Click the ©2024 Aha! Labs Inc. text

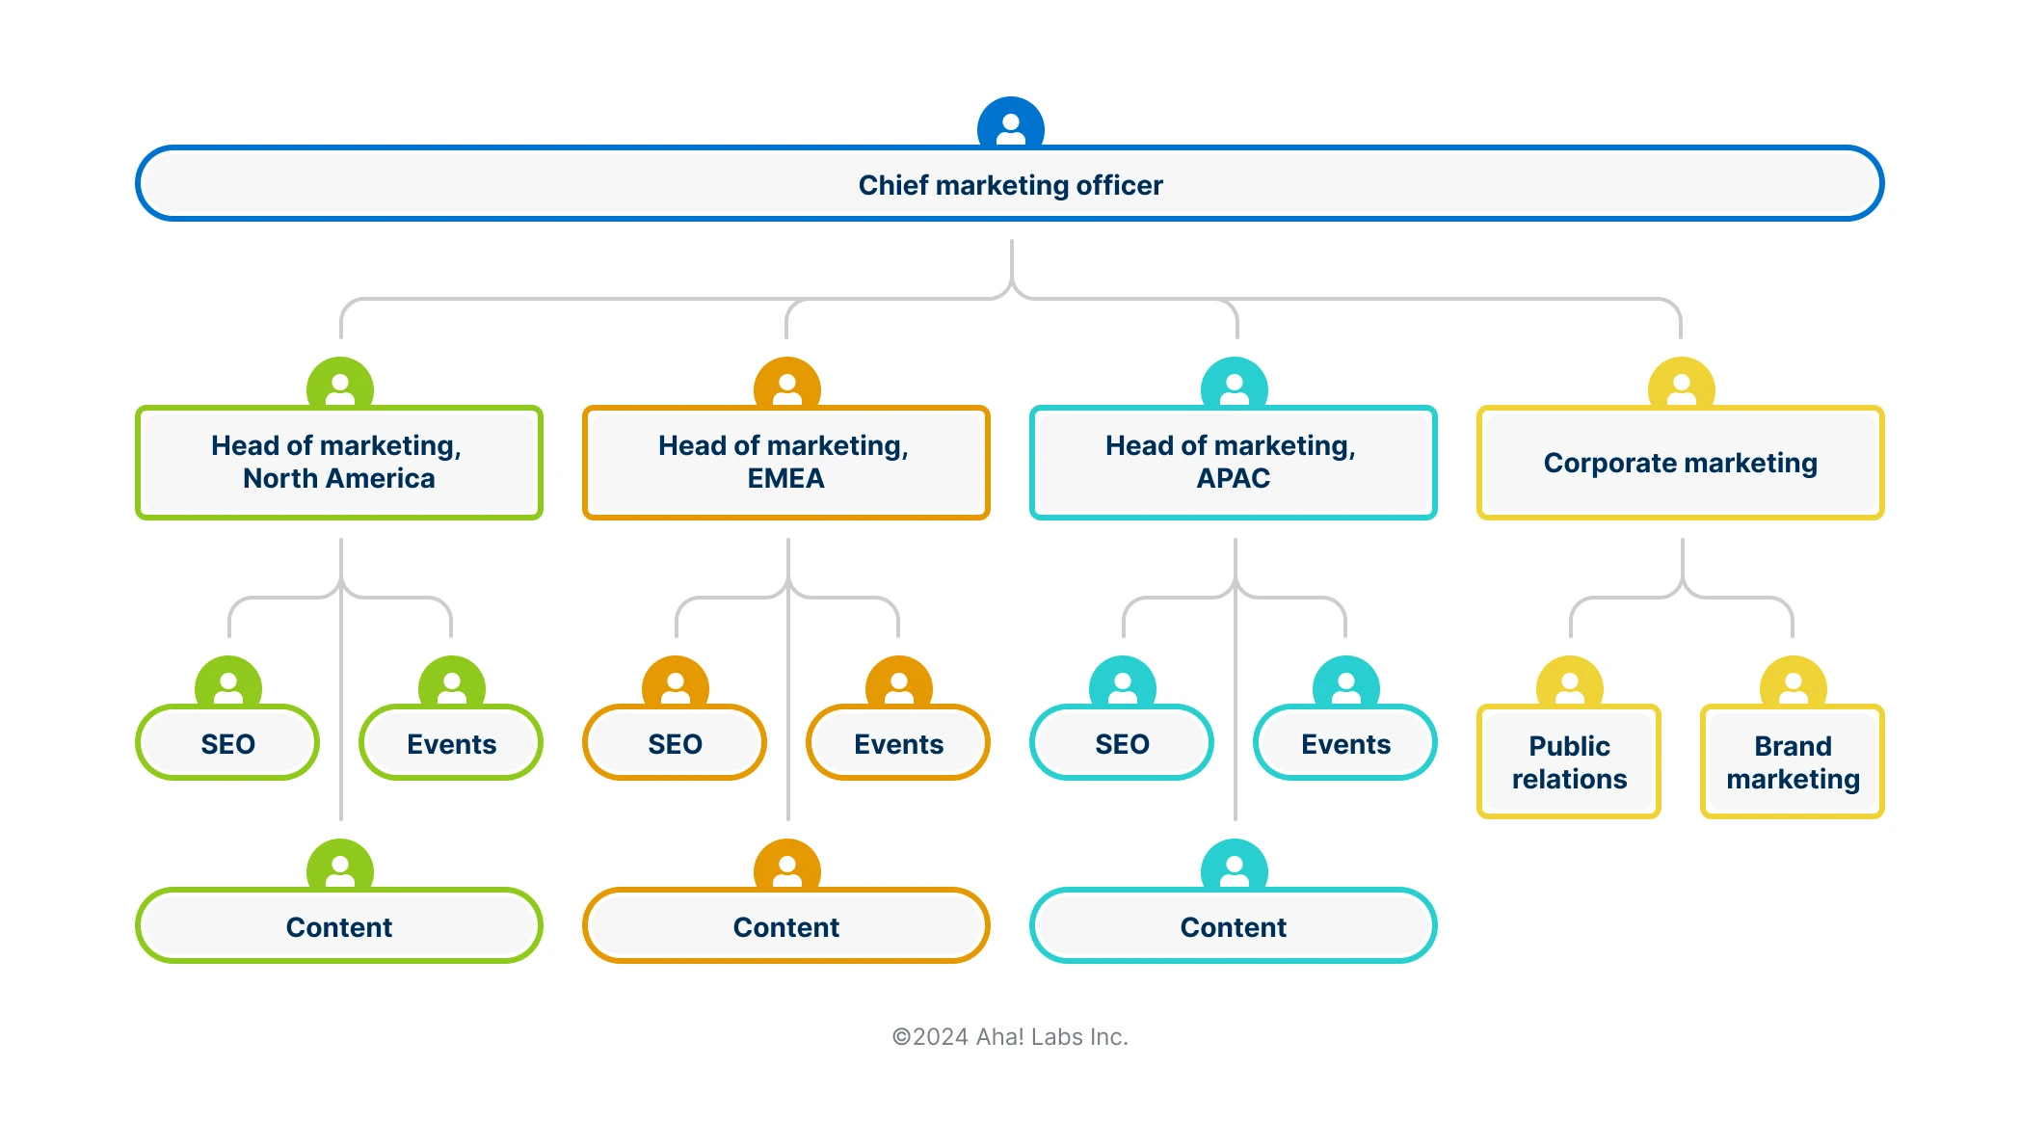[1010, 1037]
